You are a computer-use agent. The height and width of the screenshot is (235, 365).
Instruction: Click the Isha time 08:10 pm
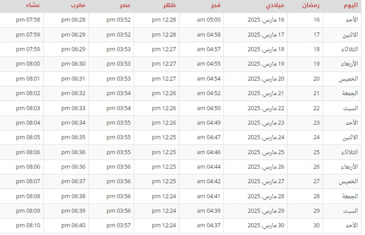click(x=28, y=225)
